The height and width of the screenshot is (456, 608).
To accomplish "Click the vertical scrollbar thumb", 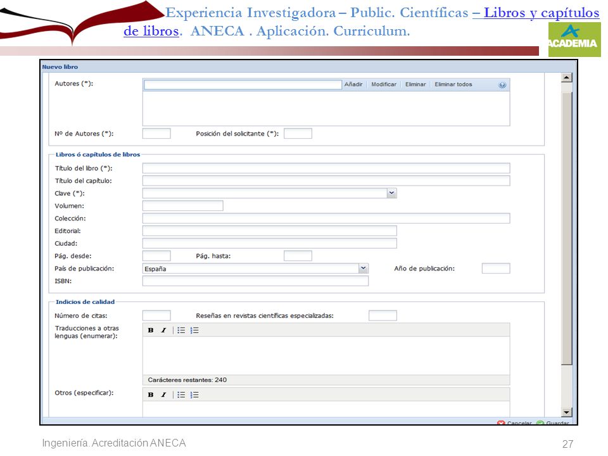I will [566, 229].
